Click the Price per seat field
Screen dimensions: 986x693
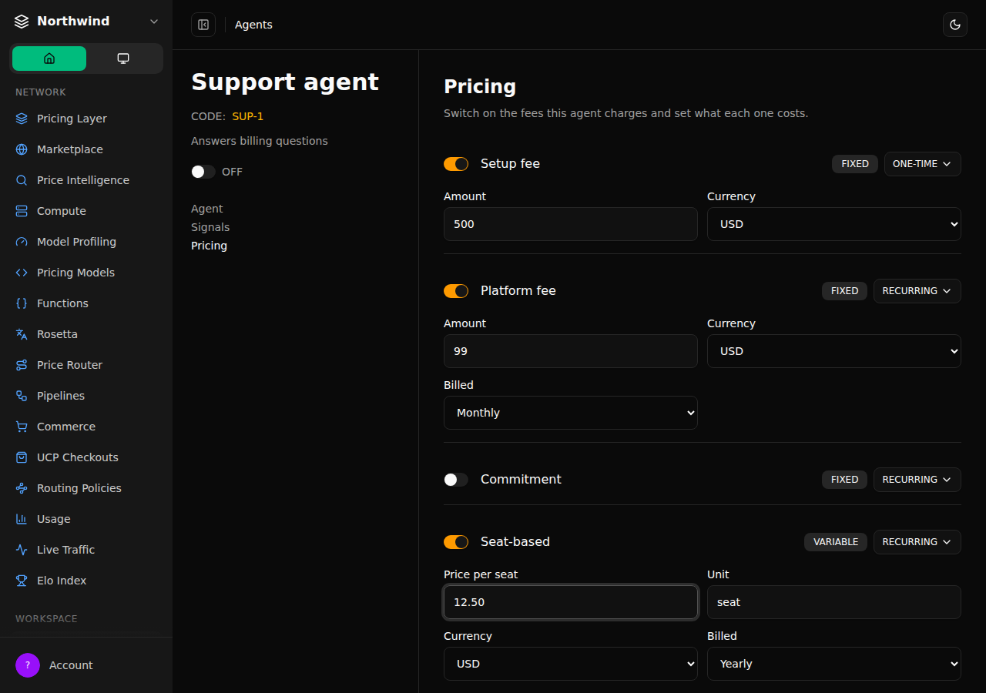point(571,602)
